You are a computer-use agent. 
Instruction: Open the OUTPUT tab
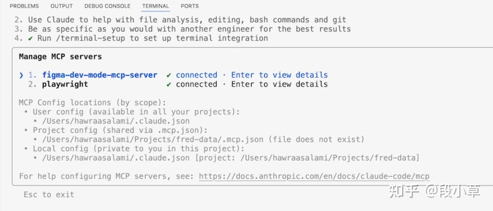pos(62,6)
